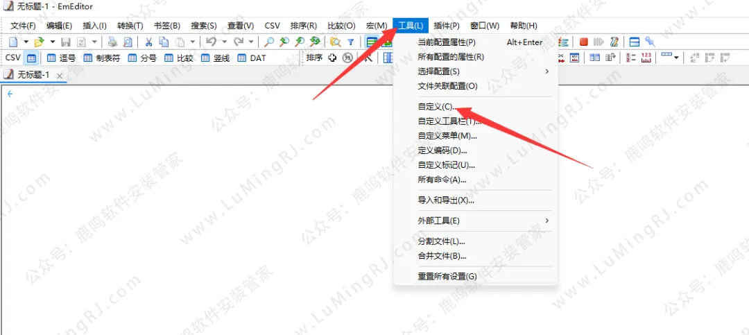
Task: Switch to DAT separated mode
Action: 251,58
